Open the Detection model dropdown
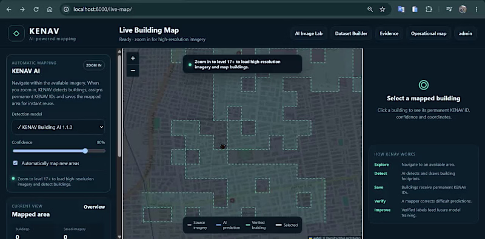Screen dimensions: 485x239 coord(58,127)
